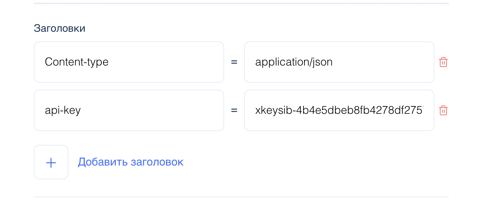Focus the xkeysib API key value field
This screenshot has height=200, width=482.
tap(339, 110)
